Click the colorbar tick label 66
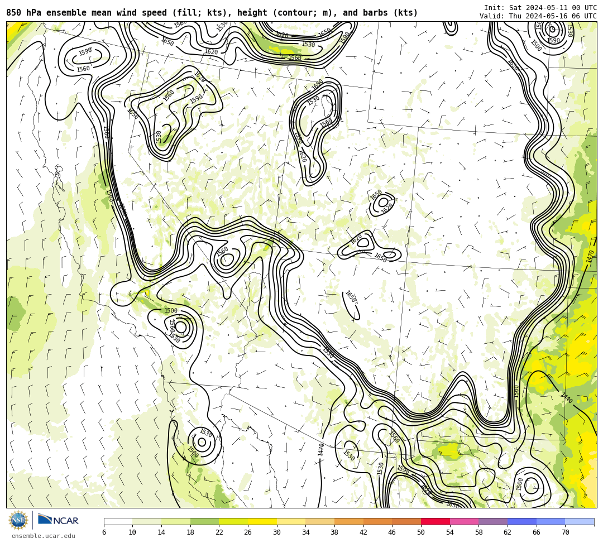The width and height of the screenshot is (603, 543). 537,532
